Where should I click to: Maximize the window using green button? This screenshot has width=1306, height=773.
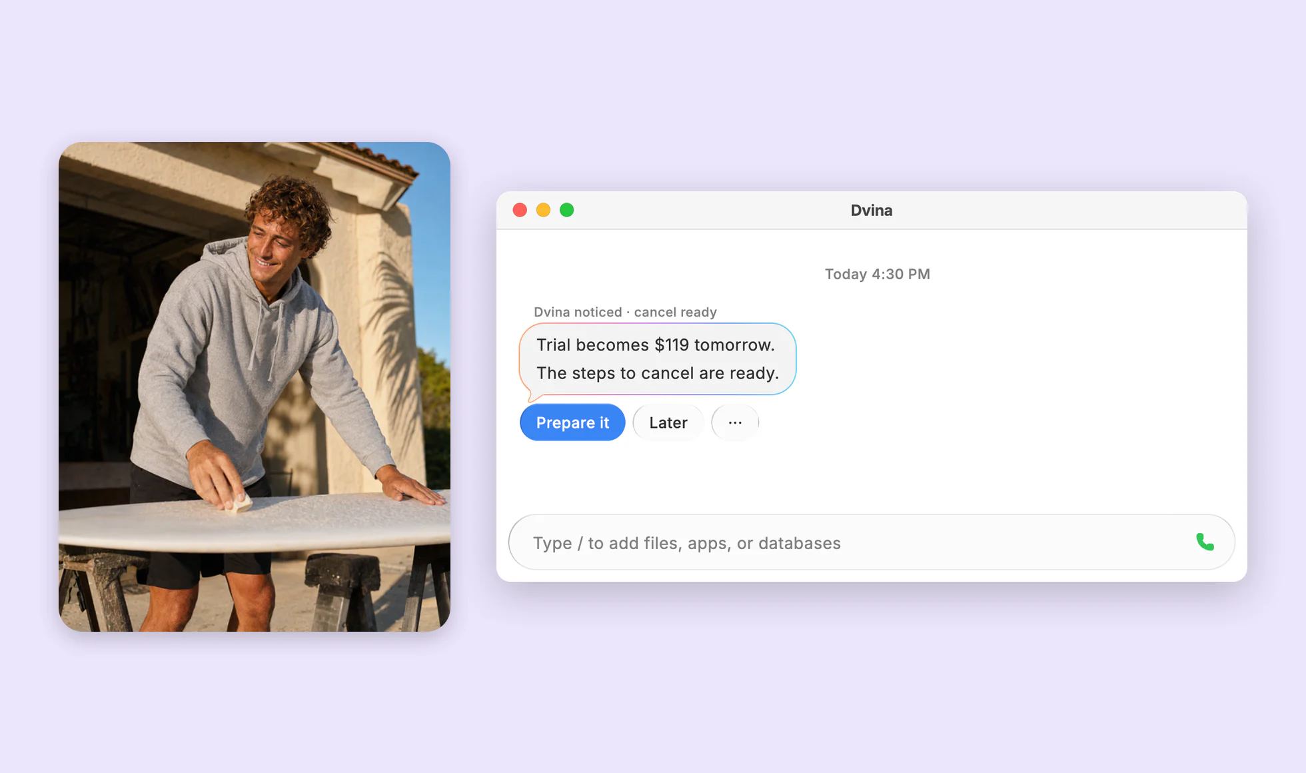(x=566, y=210)
